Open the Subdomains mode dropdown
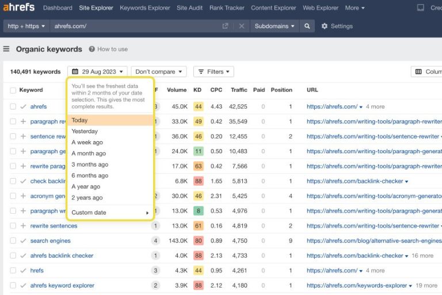This screenshot has width=442, height=295. click(275, 26)
